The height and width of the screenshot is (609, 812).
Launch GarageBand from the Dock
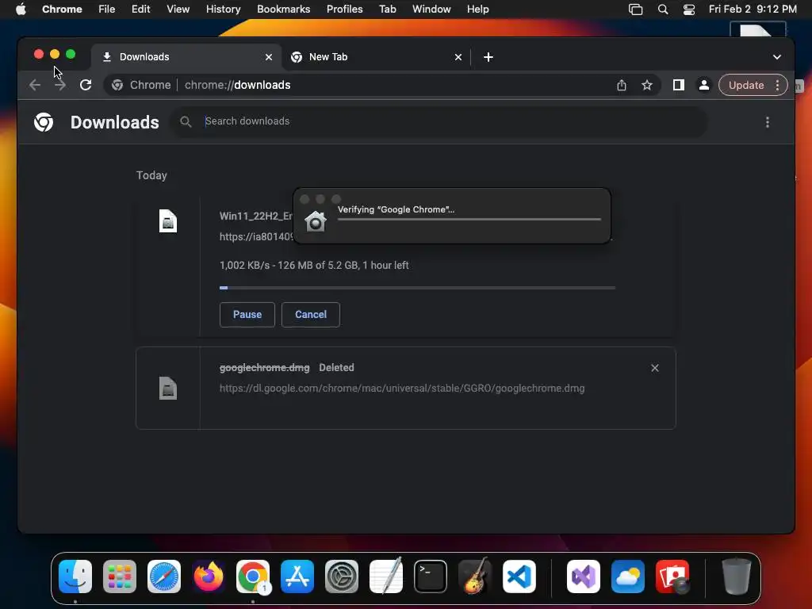click(475, 576)
